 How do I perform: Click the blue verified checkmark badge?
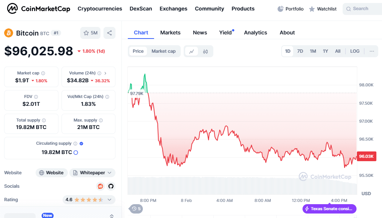click(x=81, y=143)
